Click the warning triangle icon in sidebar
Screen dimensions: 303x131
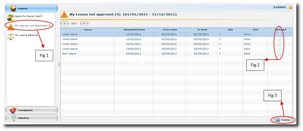pyautogui.click(x=11, y=26)
